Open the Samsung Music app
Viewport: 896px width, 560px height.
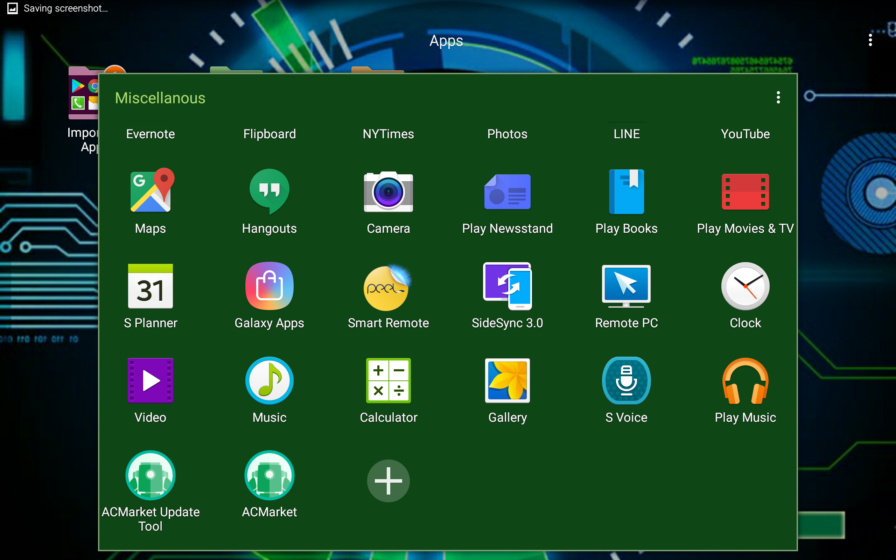click(269, 380)
